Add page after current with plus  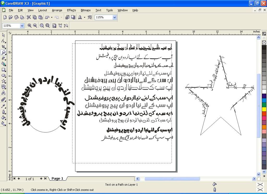pos(41,179)
